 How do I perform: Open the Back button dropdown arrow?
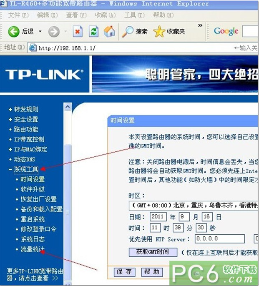tap(40, 32)
